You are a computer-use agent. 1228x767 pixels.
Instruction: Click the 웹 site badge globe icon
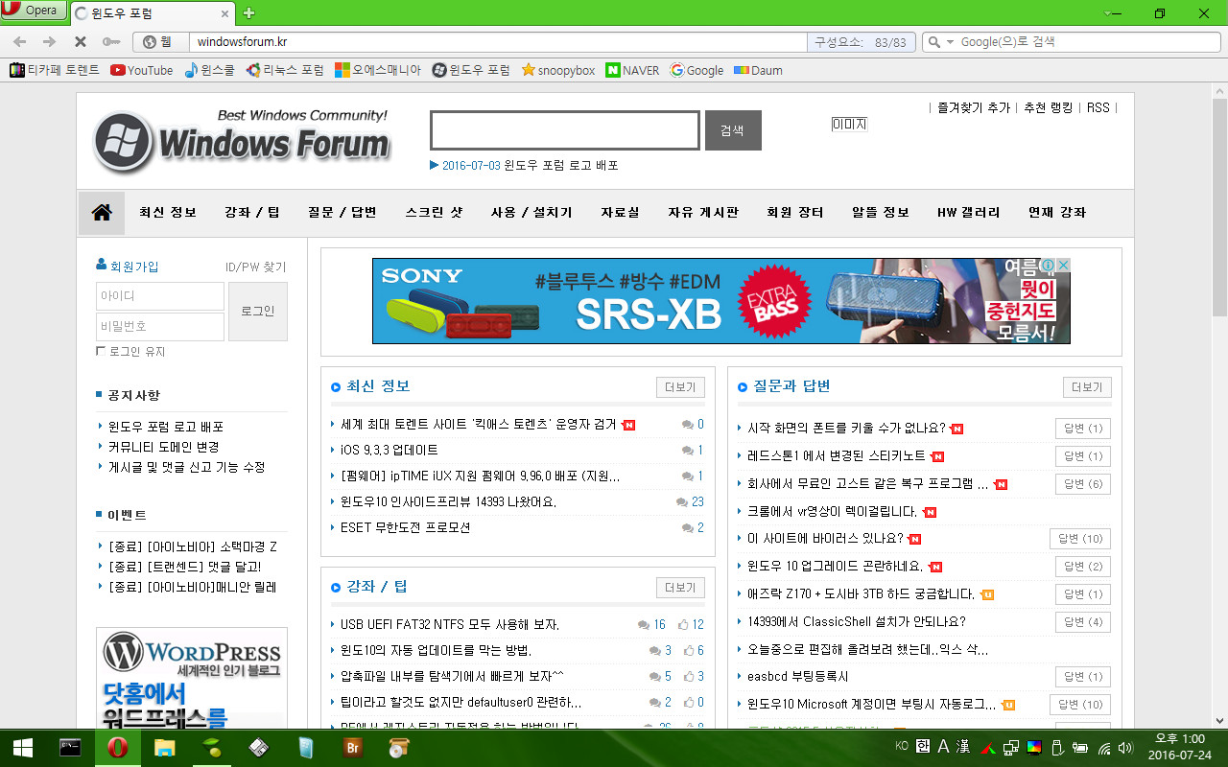[x=159, y=42]
